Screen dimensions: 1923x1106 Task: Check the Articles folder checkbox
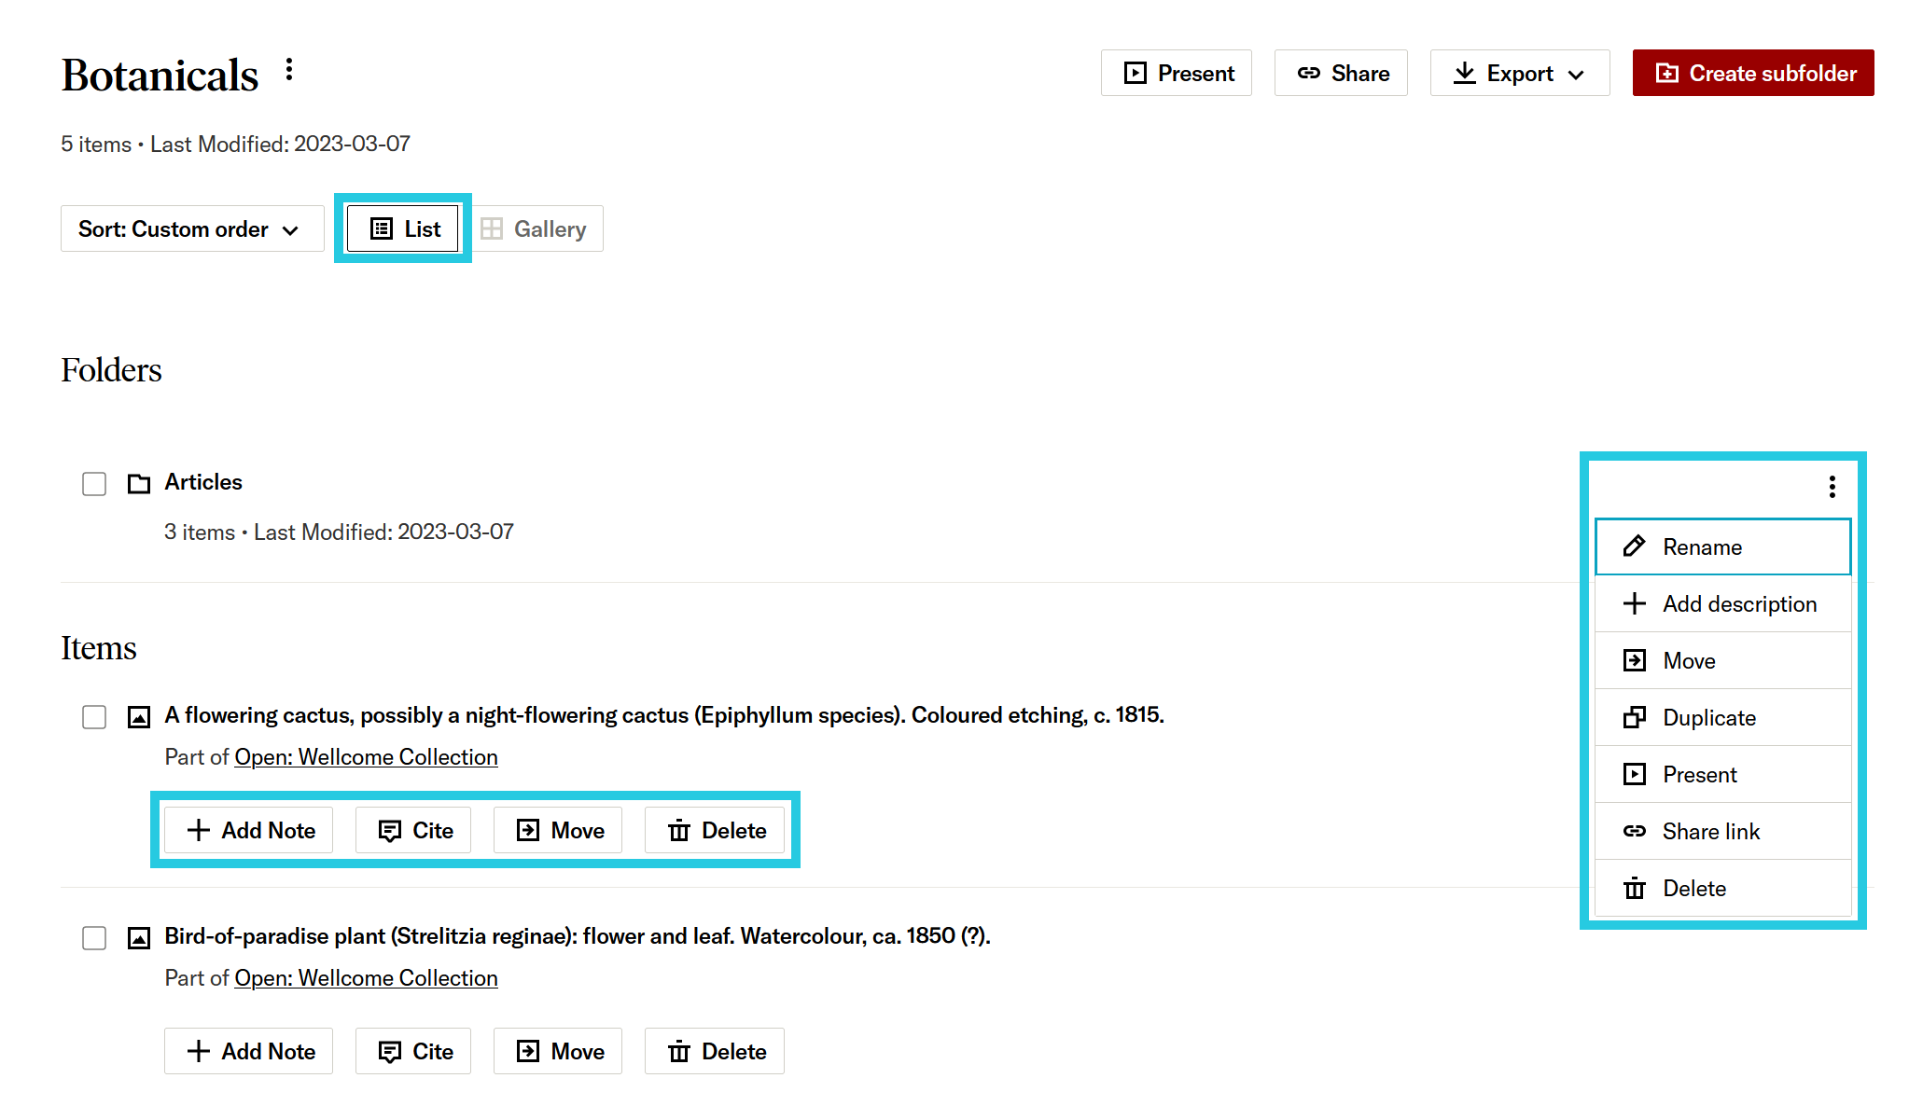click(x=93, y=483)
